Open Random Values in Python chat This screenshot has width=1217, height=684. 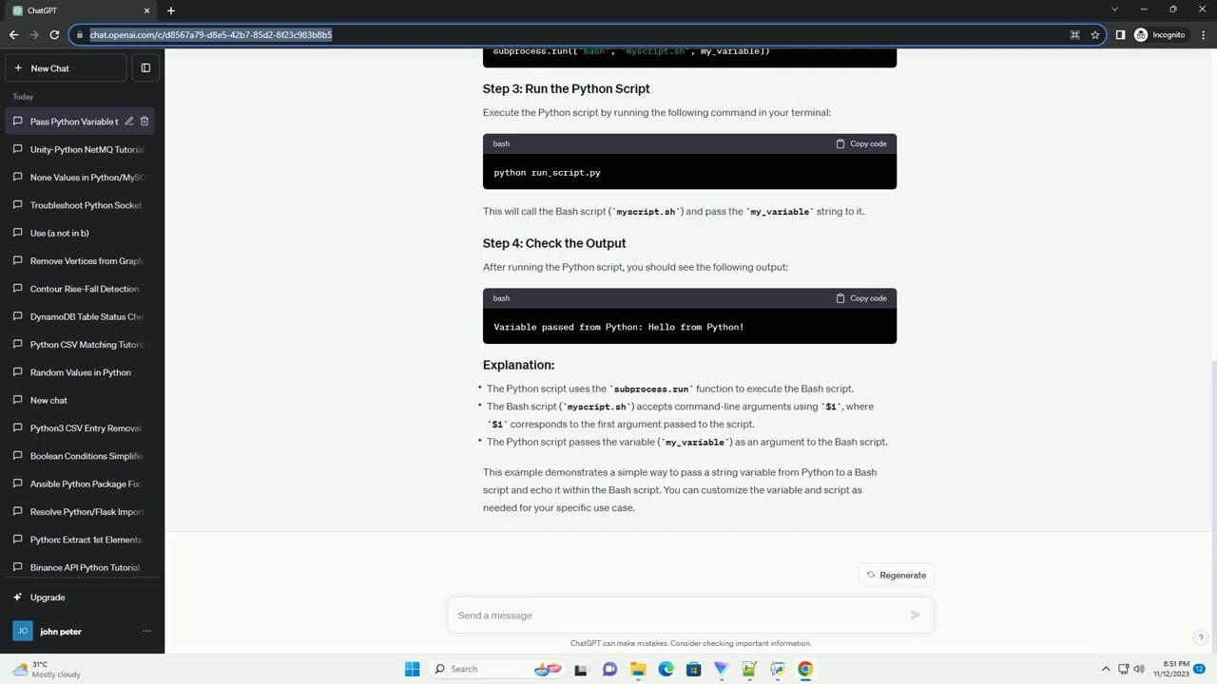point(80,372)
